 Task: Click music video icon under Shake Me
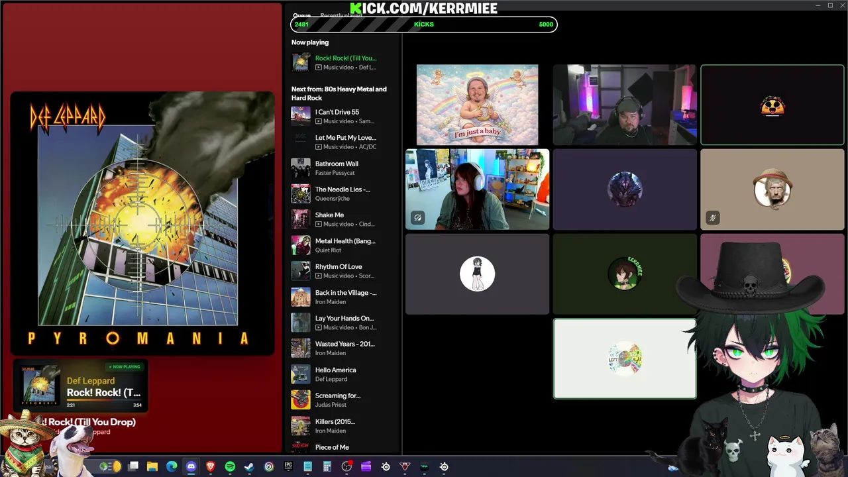[x=319, y=224]
